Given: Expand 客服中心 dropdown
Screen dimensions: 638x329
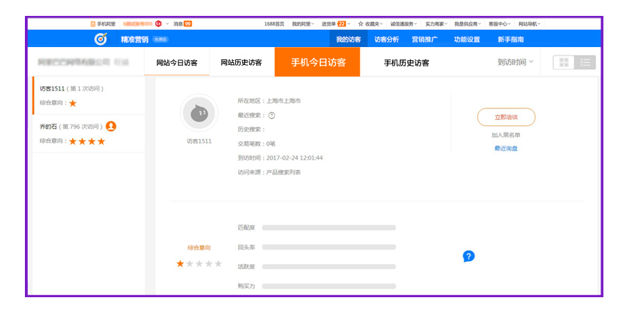Looking at the screenshot, I should [x=500, y=24].
